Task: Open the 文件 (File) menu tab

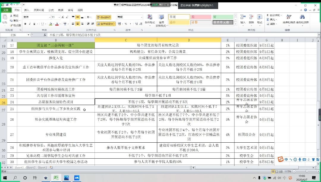Action: tap(6, 10)
